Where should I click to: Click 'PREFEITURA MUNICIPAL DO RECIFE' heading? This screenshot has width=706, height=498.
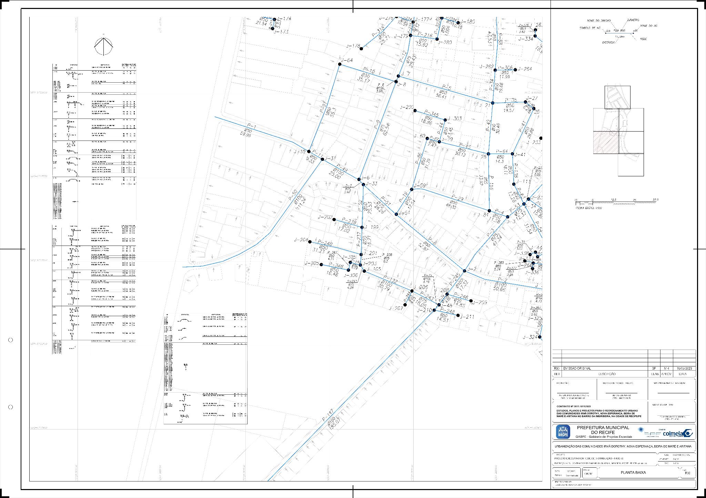pos(604,430)
